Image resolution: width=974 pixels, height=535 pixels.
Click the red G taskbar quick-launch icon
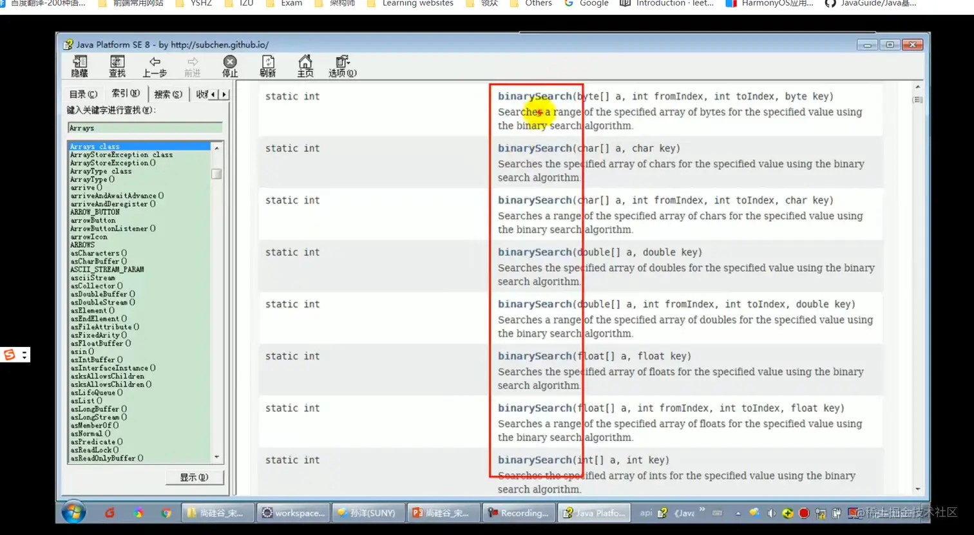[110, 513]
